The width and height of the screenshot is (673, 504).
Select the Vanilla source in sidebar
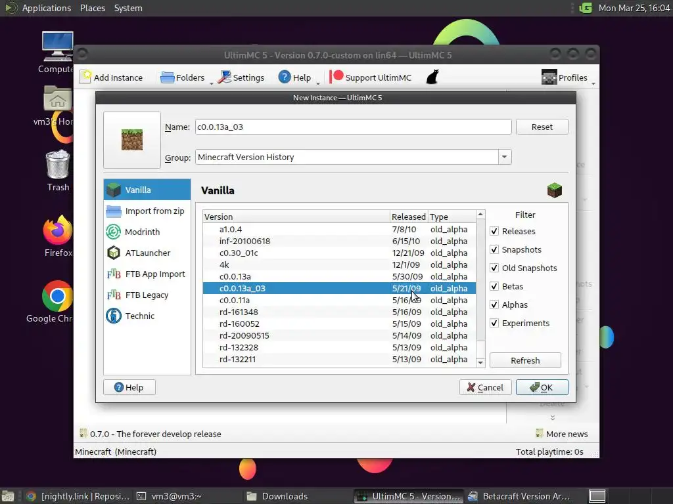coord(147,190)
